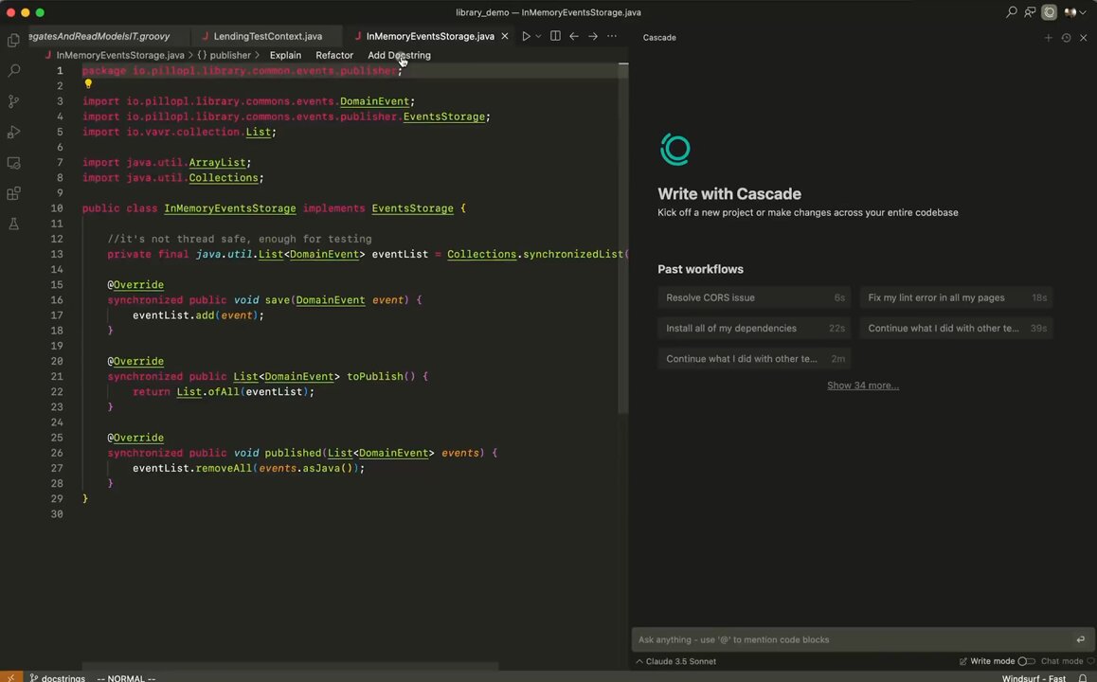Click the Add Docstring action
The image size is (1097, 682).
400,55
